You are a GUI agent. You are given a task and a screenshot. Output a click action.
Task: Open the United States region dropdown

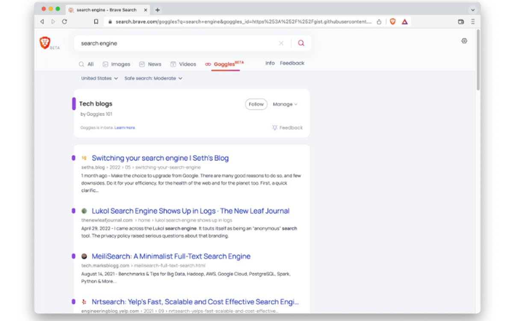click(x=99, y=78)
